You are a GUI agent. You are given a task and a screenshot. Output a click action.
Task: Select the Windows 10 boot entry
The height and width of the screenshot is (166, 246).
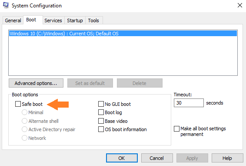point(123,34)
